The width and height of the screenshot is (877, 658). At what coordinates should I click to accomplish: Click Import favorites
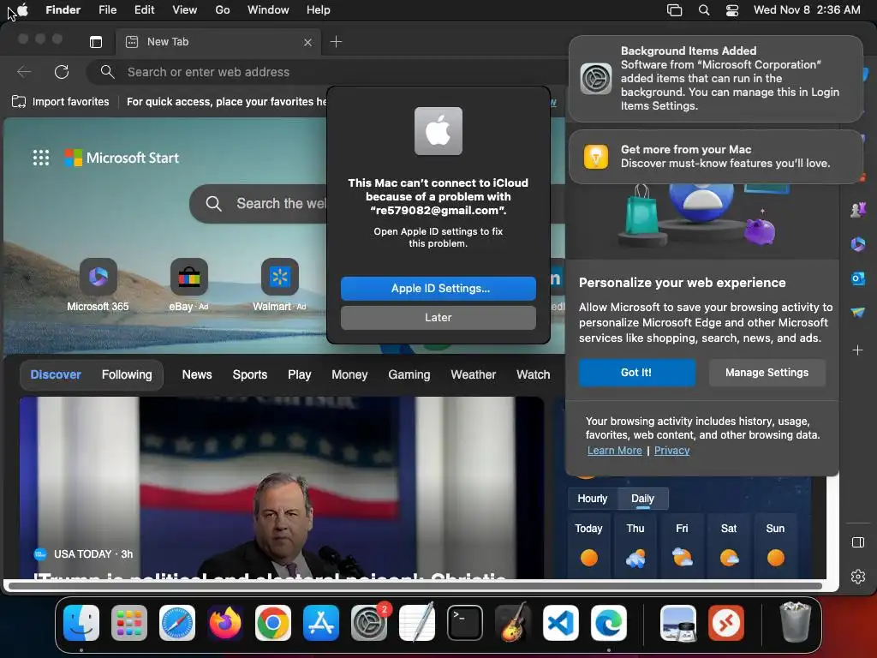point(61,101)
